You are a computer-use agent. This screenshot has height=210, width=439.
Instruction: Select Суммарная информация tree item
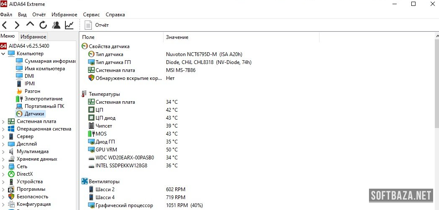click(x=49, y=61)
